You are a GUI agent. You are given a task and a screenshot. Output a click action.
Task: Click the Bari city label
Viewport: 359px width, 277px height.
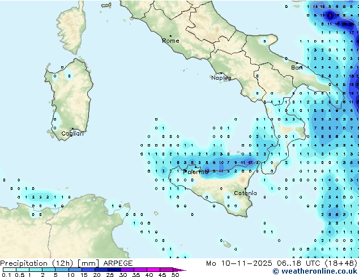pyautogui.click(x=297, y=68)
